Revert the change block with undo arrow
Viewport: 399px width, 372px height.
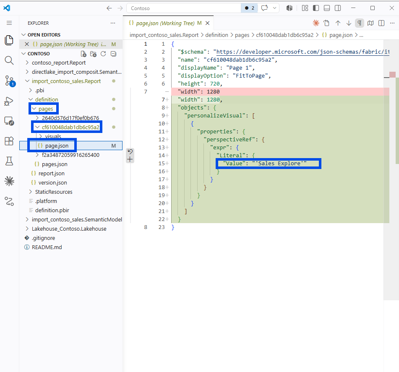(130, 152)
